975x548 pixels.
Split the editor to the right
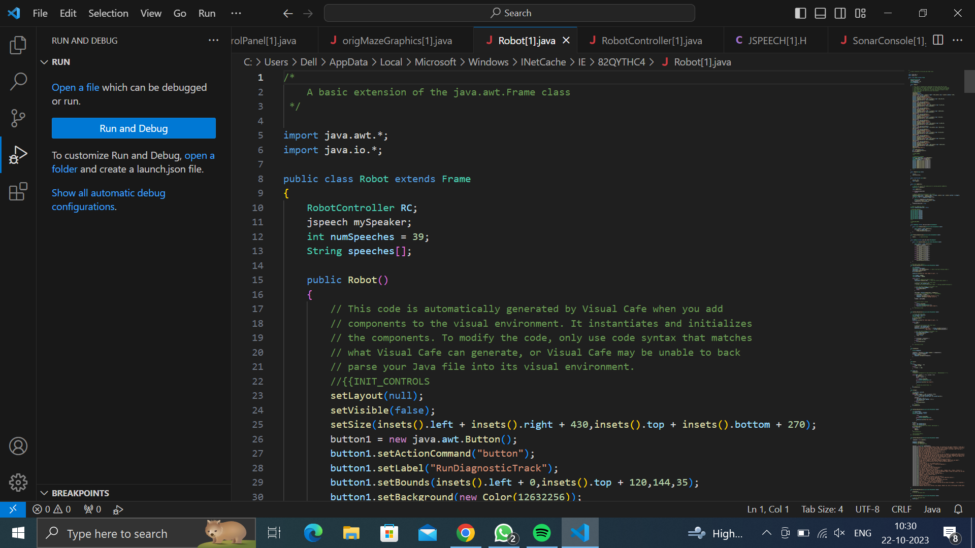[938, 40]
